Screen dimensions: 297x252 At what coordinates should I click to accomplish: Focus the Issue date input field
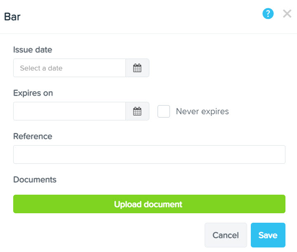tap(69, 68)
